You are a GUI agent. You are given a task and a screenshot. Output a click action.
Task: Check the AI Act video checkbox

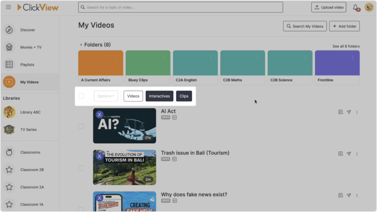[x=81, y=126]
